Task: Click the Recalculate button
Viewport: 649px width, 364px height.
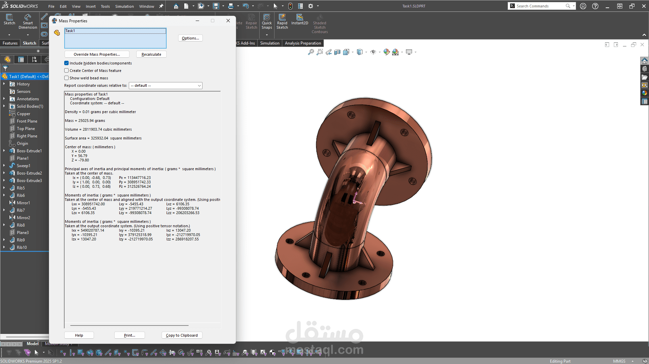Action: click(x=151, y=54)
